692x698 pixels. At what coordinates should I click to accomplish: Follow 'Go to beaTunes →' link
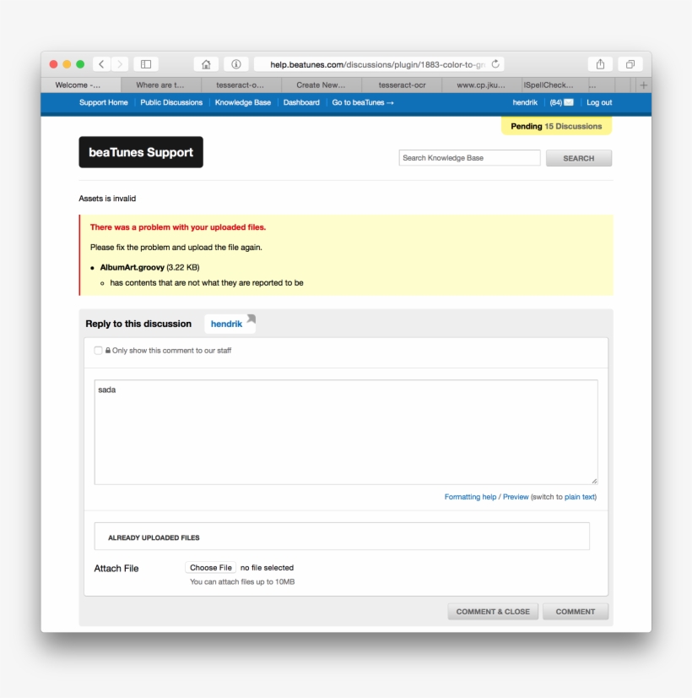363,102
